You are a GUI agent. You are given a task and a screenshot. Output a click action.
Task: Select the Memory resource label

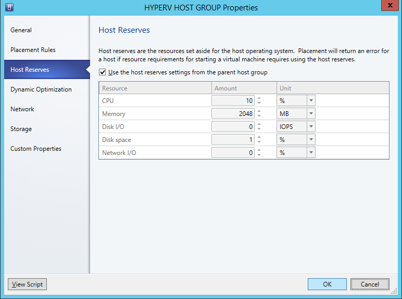(x=114, y=114)
